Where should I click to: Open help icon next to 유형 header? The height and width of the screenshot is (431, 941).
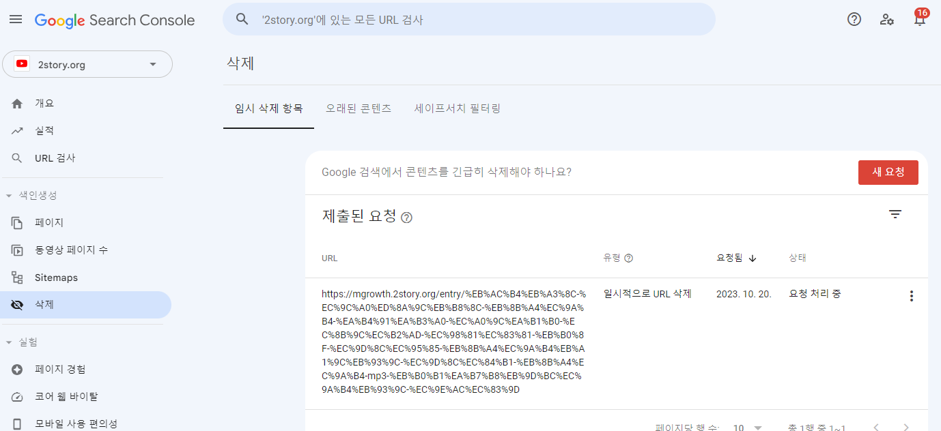pos(629,258)
